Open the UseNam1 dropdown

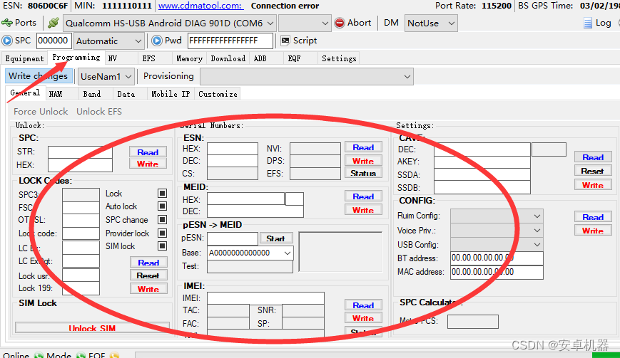106,76
